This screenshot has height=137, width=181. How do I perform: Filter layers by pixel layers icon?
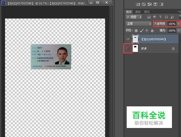click(x=149, y=17)
